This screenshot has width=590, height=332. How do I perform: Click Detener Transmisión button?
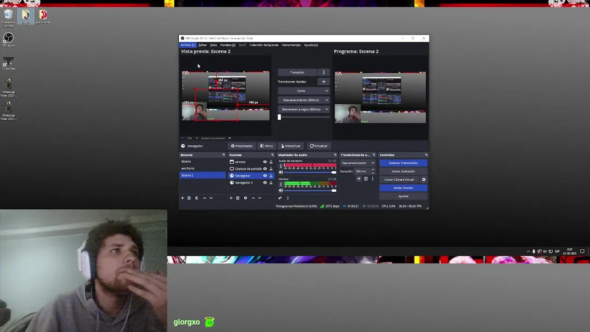tap(403, 163)
